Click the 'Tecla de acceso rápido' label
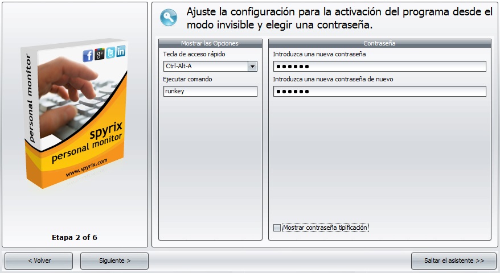The width and height of the screenshot is (500, 273). coord(194,54)
